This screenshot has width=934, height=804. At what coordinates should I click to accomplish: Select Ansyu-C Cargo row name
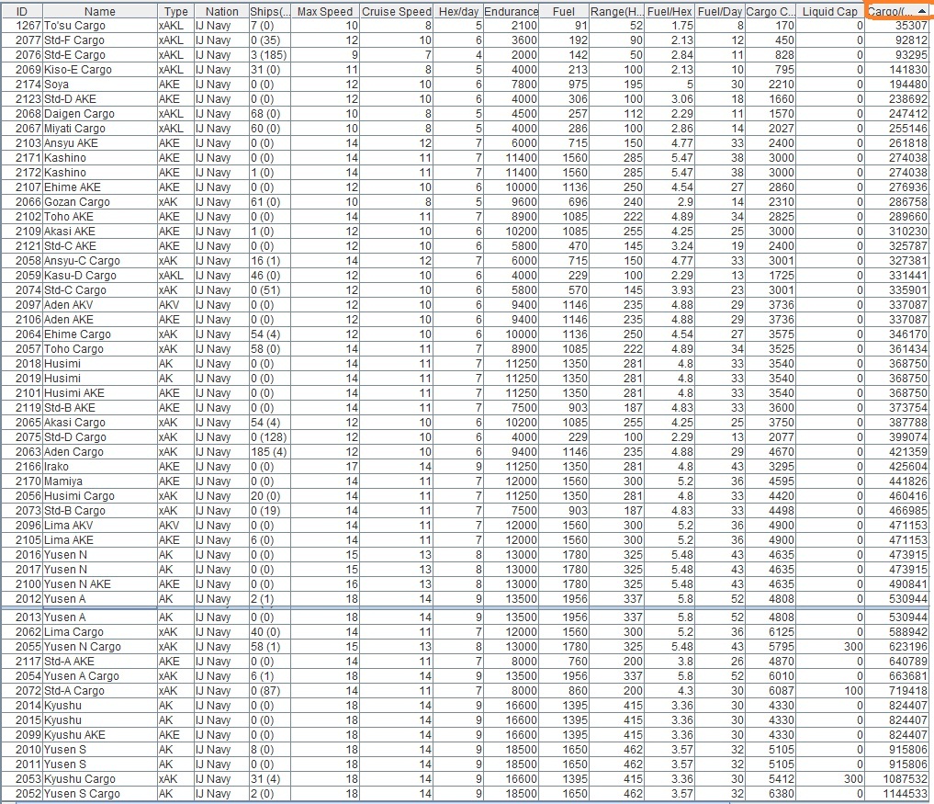[x=100, y=261]
